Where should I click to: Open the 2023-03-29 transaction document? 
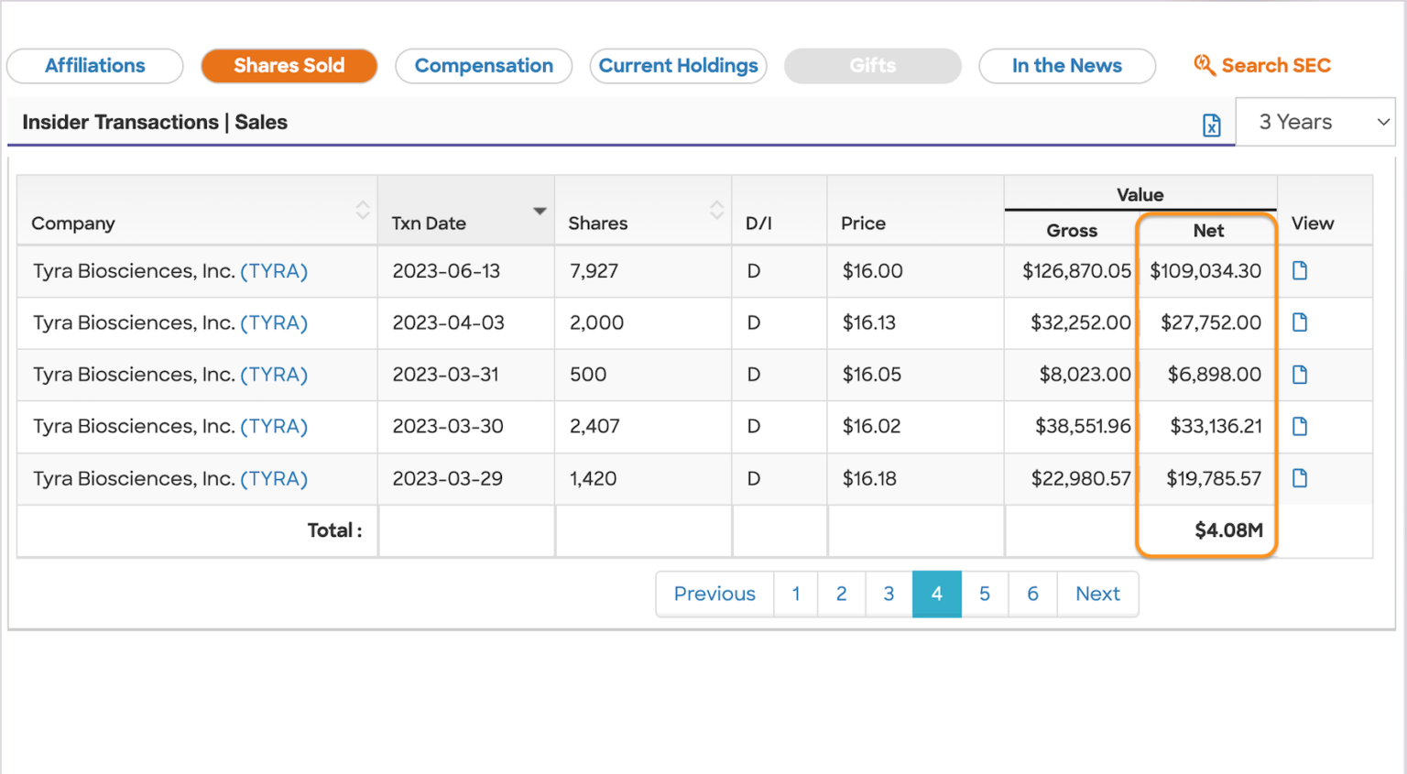(x=1300, y=478)
